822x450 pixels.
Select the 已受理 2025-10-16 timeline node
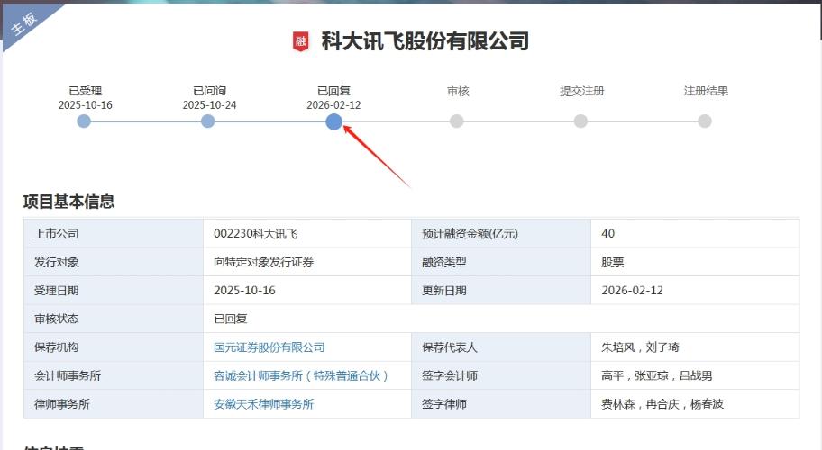pyautogui.click(x=84, y=121)
